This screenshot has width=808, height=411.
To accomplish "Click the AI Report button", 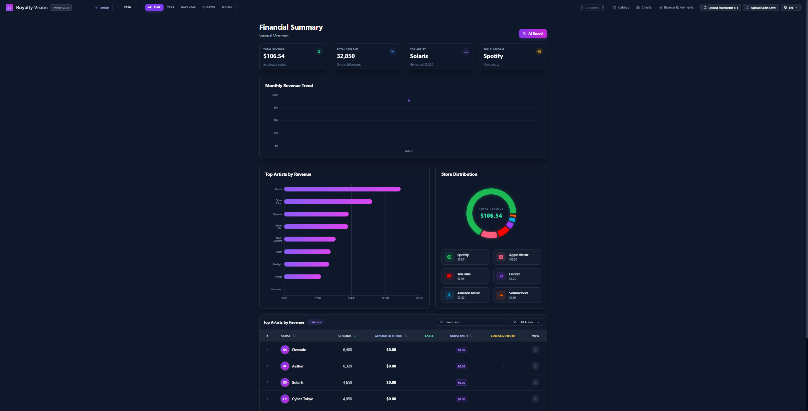I will [x=533, y=33].
